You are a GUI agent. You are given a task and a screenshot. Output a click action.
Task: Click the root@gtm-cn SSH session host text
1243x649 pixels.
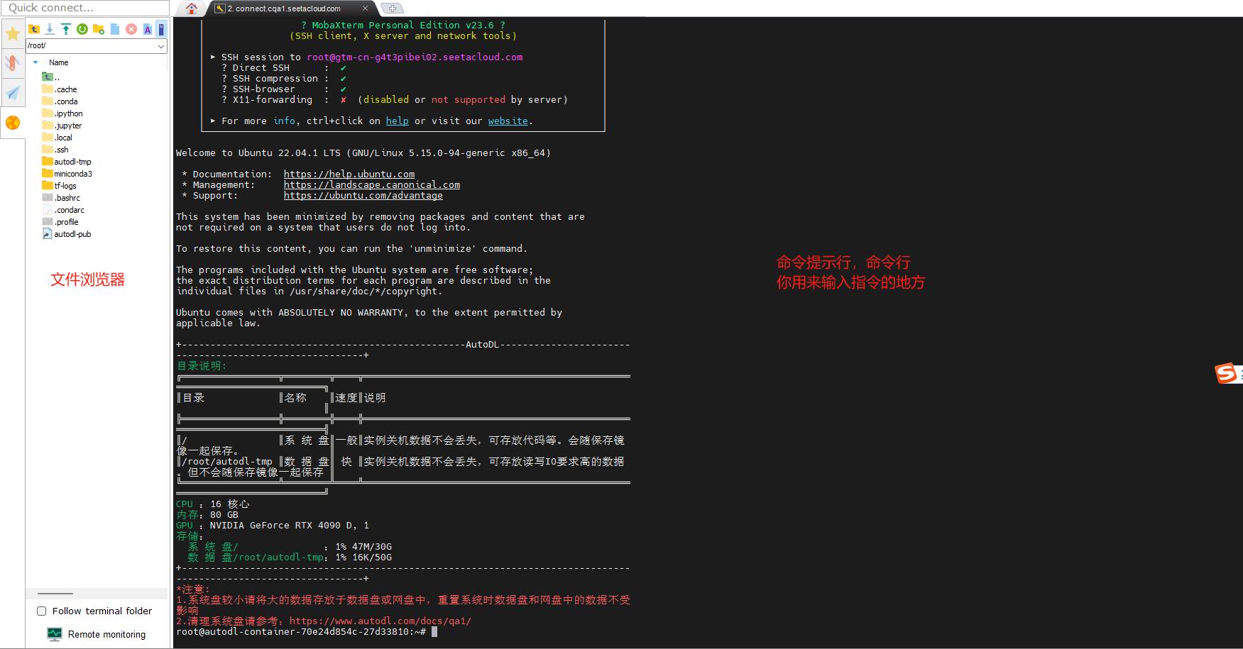(x=415, y=57)
